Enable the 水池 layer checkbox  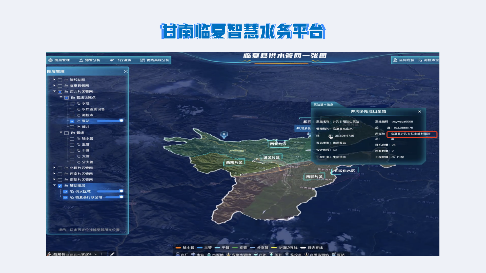72,104
